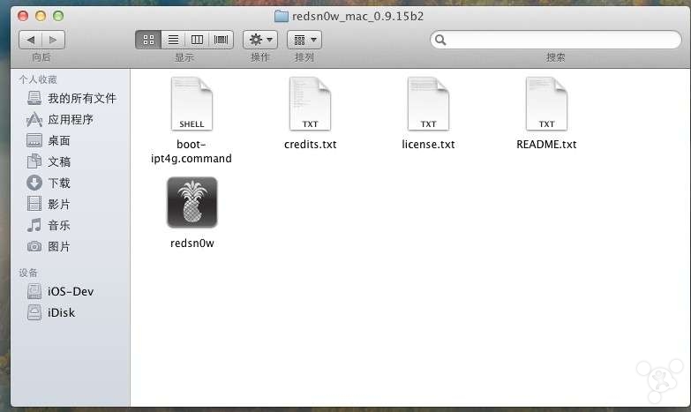691x412 pixels.
Task: Switch to list view
Action: [x=173, y=40]
